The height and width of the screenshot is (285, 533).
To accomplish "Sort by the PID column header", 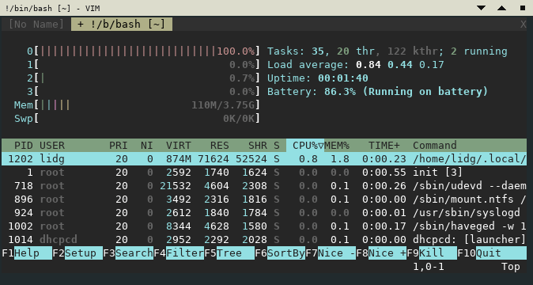I will tap(24, 146).
